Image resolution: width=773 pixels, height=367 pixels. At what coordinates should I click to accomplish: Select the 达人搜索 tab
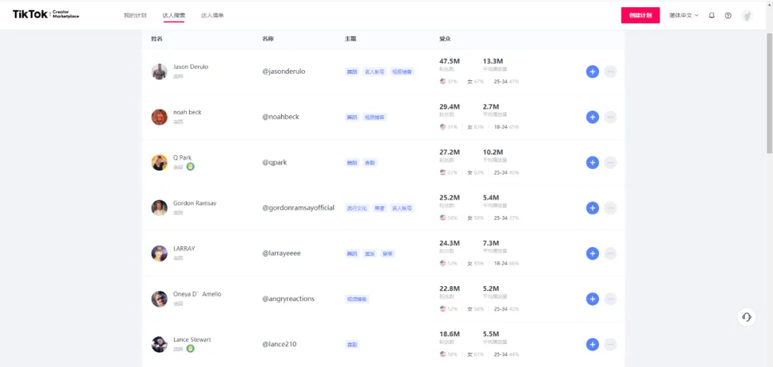click(x=174, y=15)
